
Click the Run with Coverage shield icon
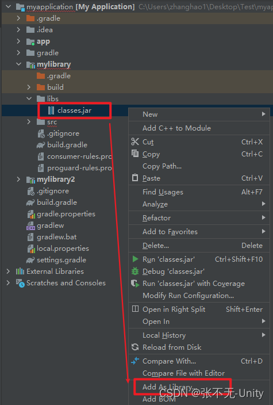coord(135,284)
